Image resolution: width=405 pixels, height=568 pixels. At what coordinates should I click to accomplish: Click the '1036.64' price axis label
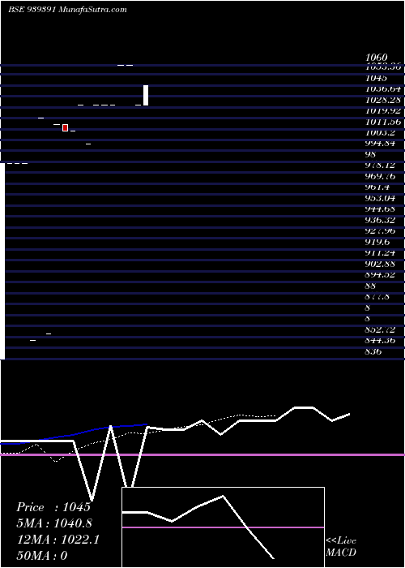383,88
